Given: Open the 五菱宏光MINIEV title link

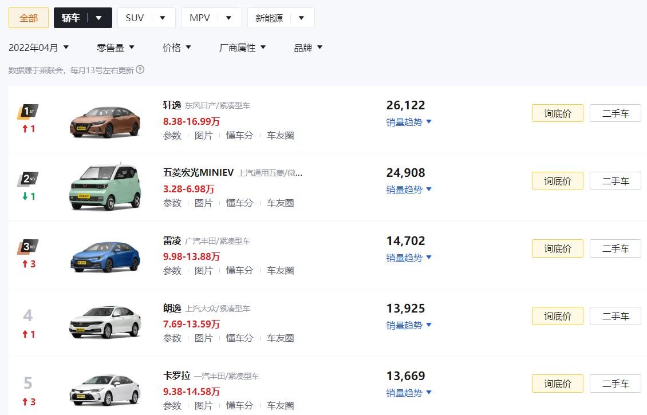Looking at the screenshot, I should (199, 172).
